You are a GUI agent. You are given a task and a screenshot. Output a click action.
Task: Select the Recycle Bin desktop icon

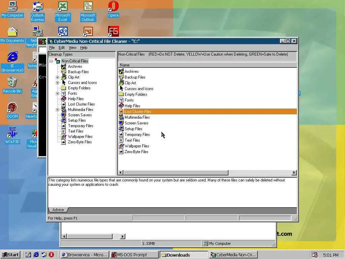(12, 85)
